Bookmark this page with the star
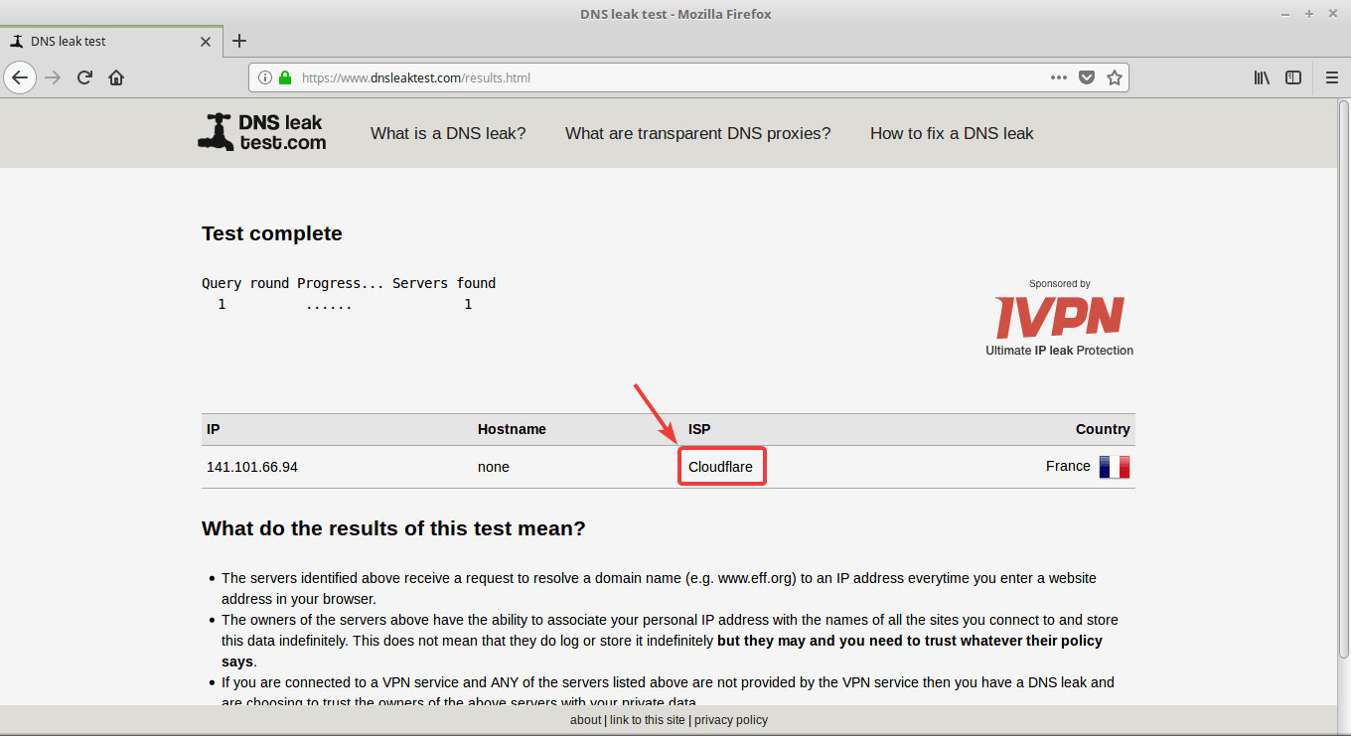 click(1115, 77)
